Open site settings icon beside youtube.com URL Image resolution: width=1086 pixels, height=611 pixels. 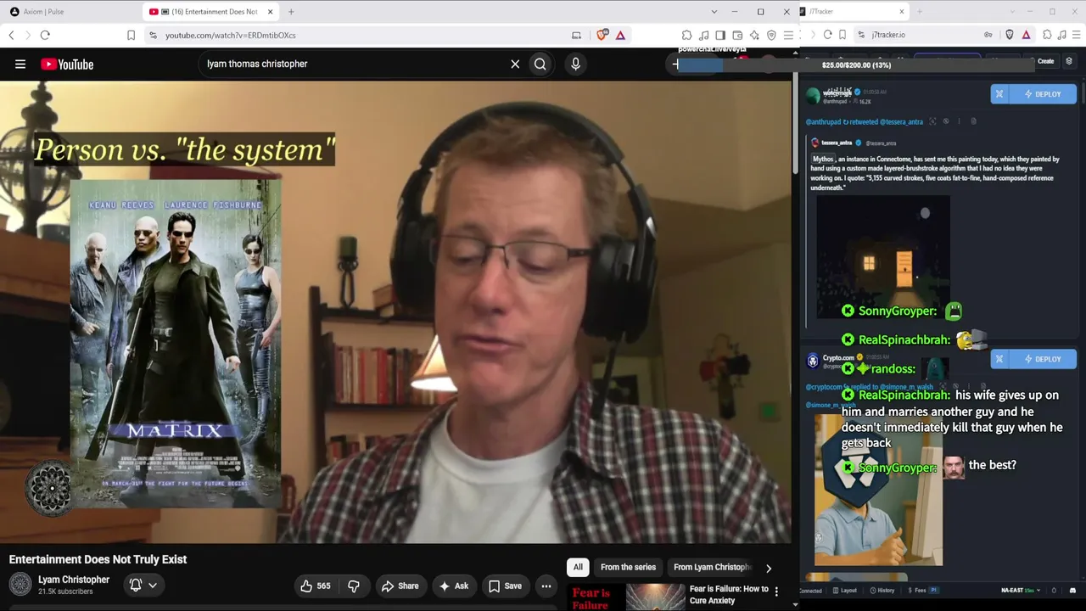pos(153,35)
